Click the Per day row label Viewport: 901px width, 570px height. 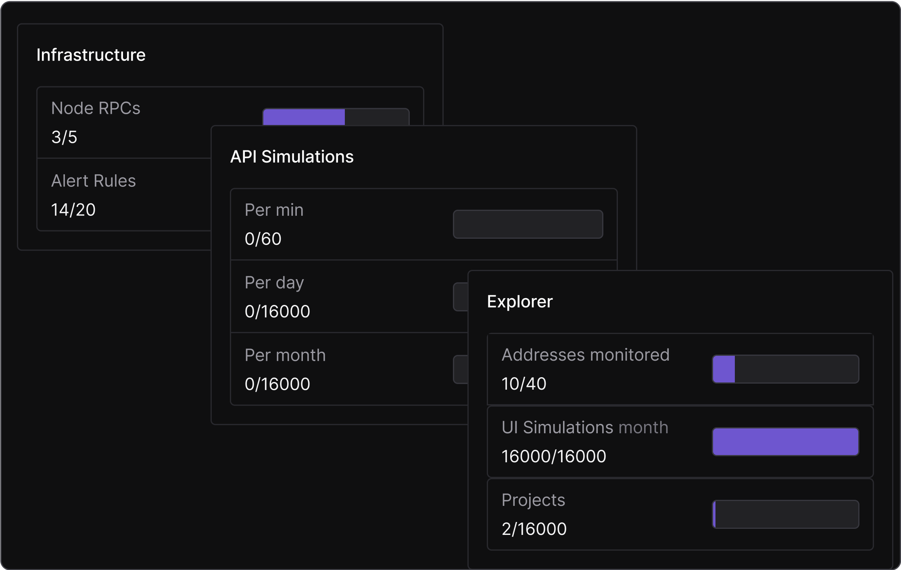tap(274, 282)
